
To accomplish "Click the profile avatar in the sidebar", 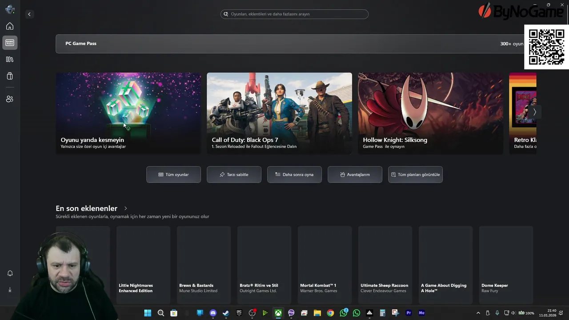I will pyautogui.click(x=10, y=9).
